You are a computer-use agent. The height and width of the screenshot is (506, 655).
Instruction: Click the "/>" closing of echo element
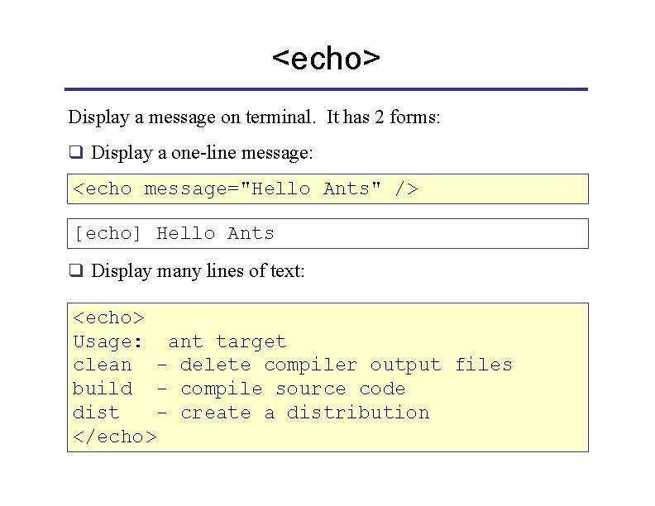click(406, 189)
